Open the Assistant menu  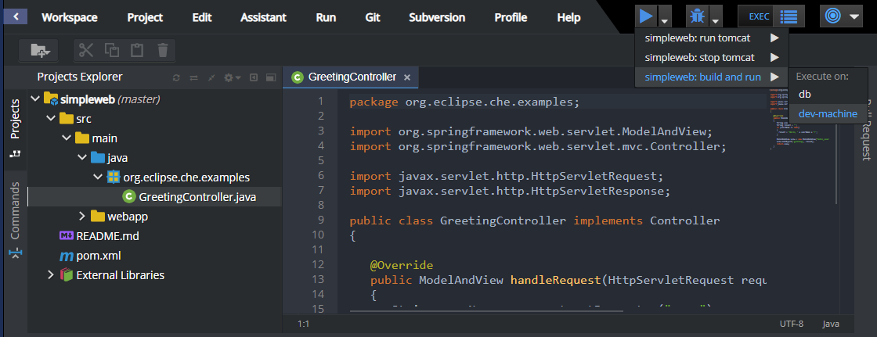pyautogui.click(x=263, y=17)
